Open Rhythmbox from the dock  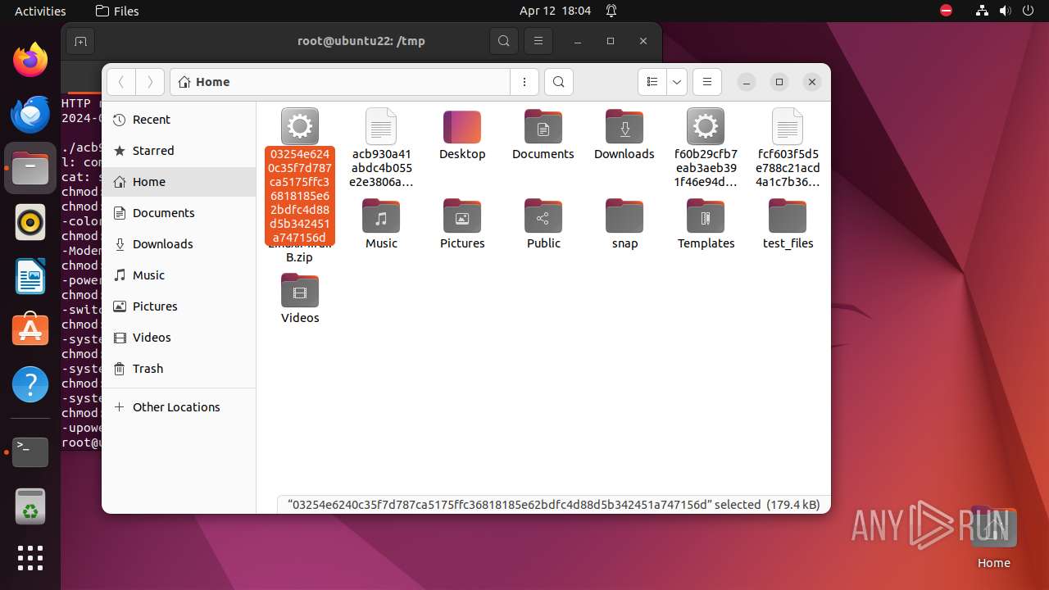click(30, 222)
